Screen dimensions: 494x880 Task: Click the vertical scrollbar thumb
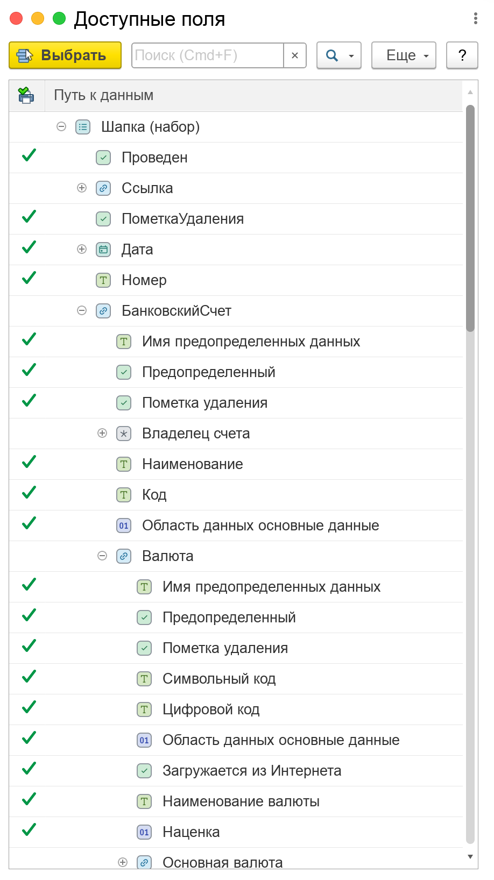(x=470, y=218)
